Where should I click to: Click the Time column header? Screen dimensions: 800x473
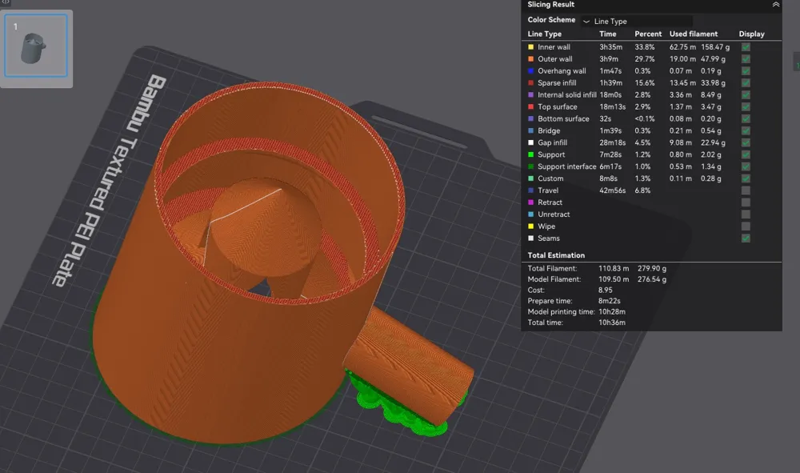(608, 34)
